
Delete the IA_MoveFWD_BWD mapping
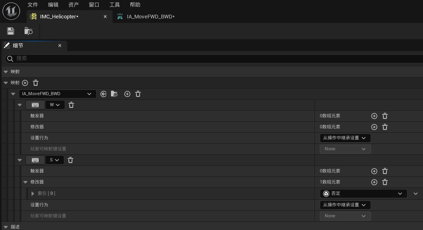click(138, 94)
